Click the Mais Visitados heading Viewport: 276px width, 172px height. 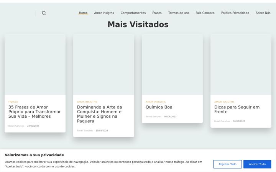click(138, 24)
